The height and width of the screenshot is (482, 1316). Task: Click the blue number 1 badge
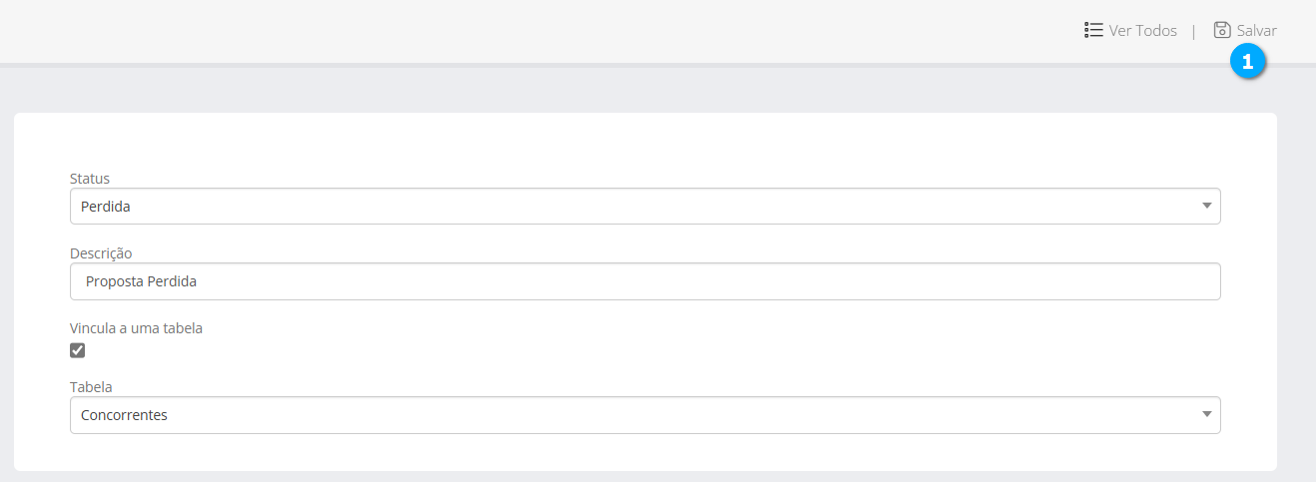(1247, 62)
